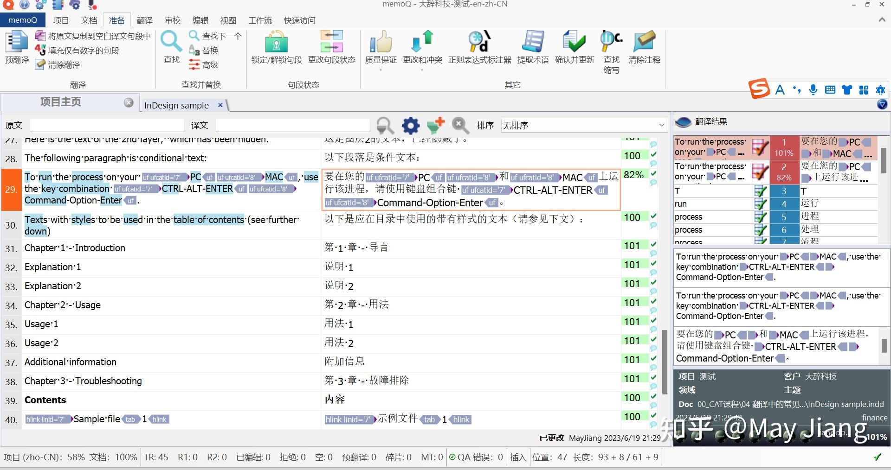Click inside the 译文 target filter field
Viewport: 891px width, 470px height.
(292, 125)
